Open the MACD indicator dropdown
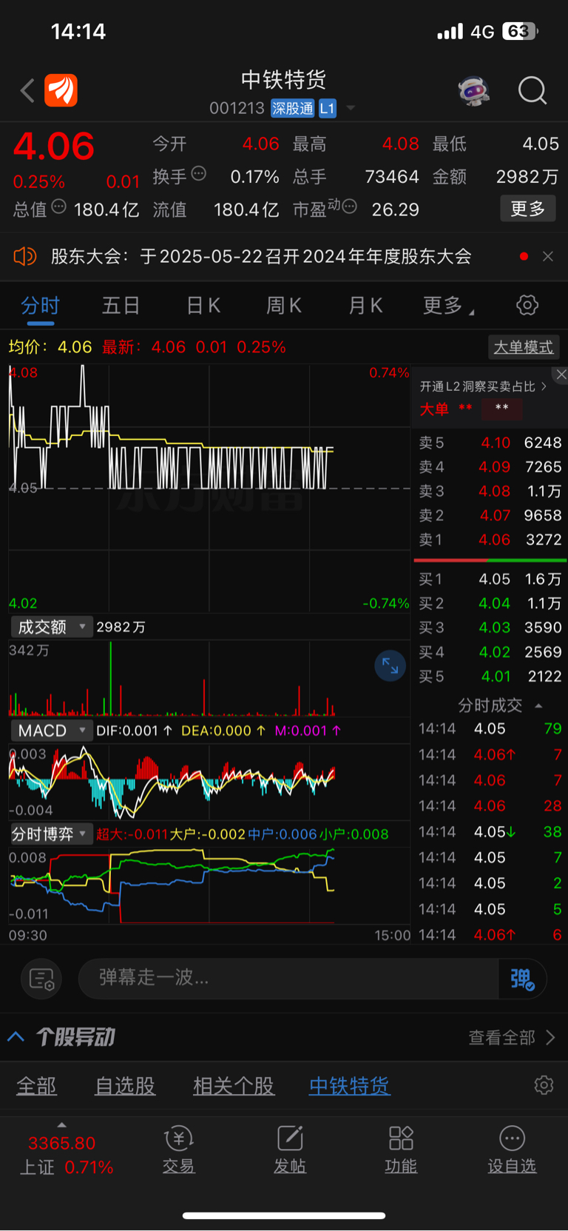The image size is (568, 1231). (x=51, y=731)
